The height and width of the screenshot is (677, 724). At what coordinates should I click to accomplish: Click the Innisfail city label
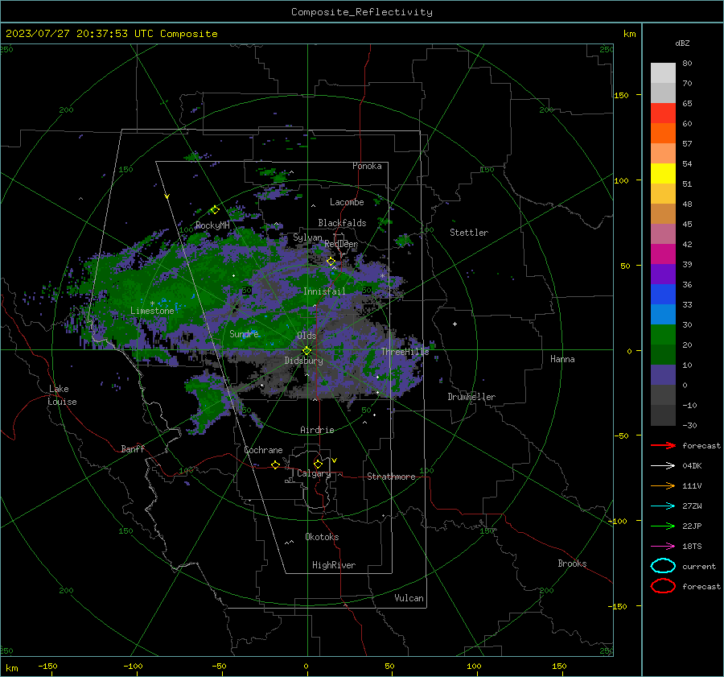click(x=324, y=291)
